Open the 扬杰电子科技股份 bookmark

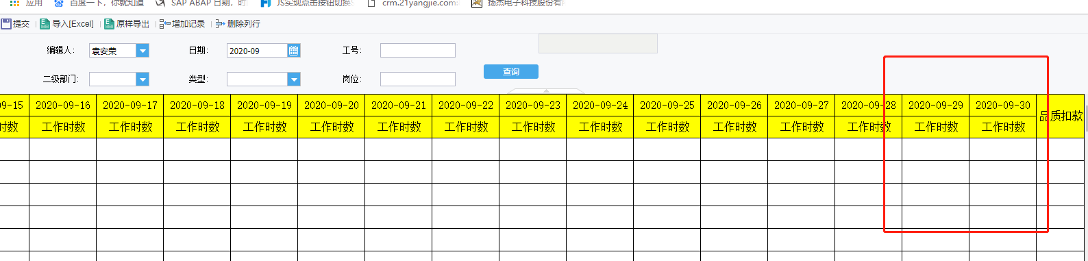click(518, 3)
